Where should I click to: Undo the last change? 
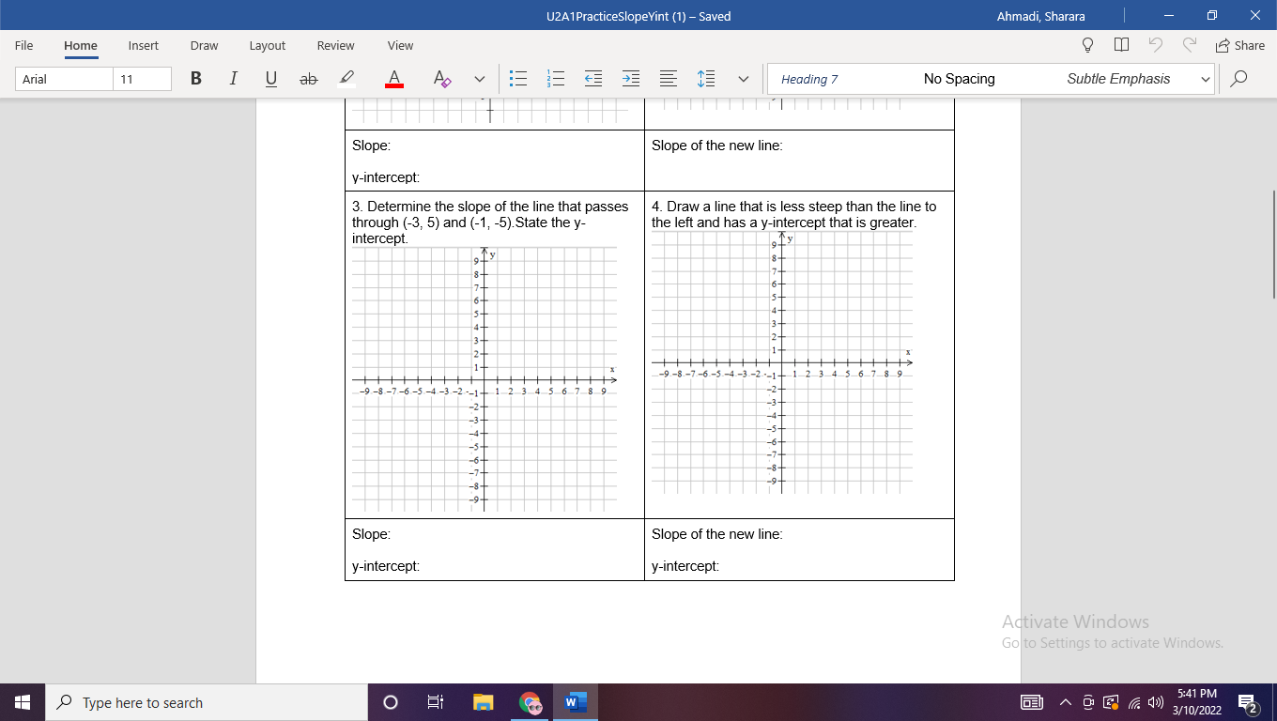tap(1156, 44)
